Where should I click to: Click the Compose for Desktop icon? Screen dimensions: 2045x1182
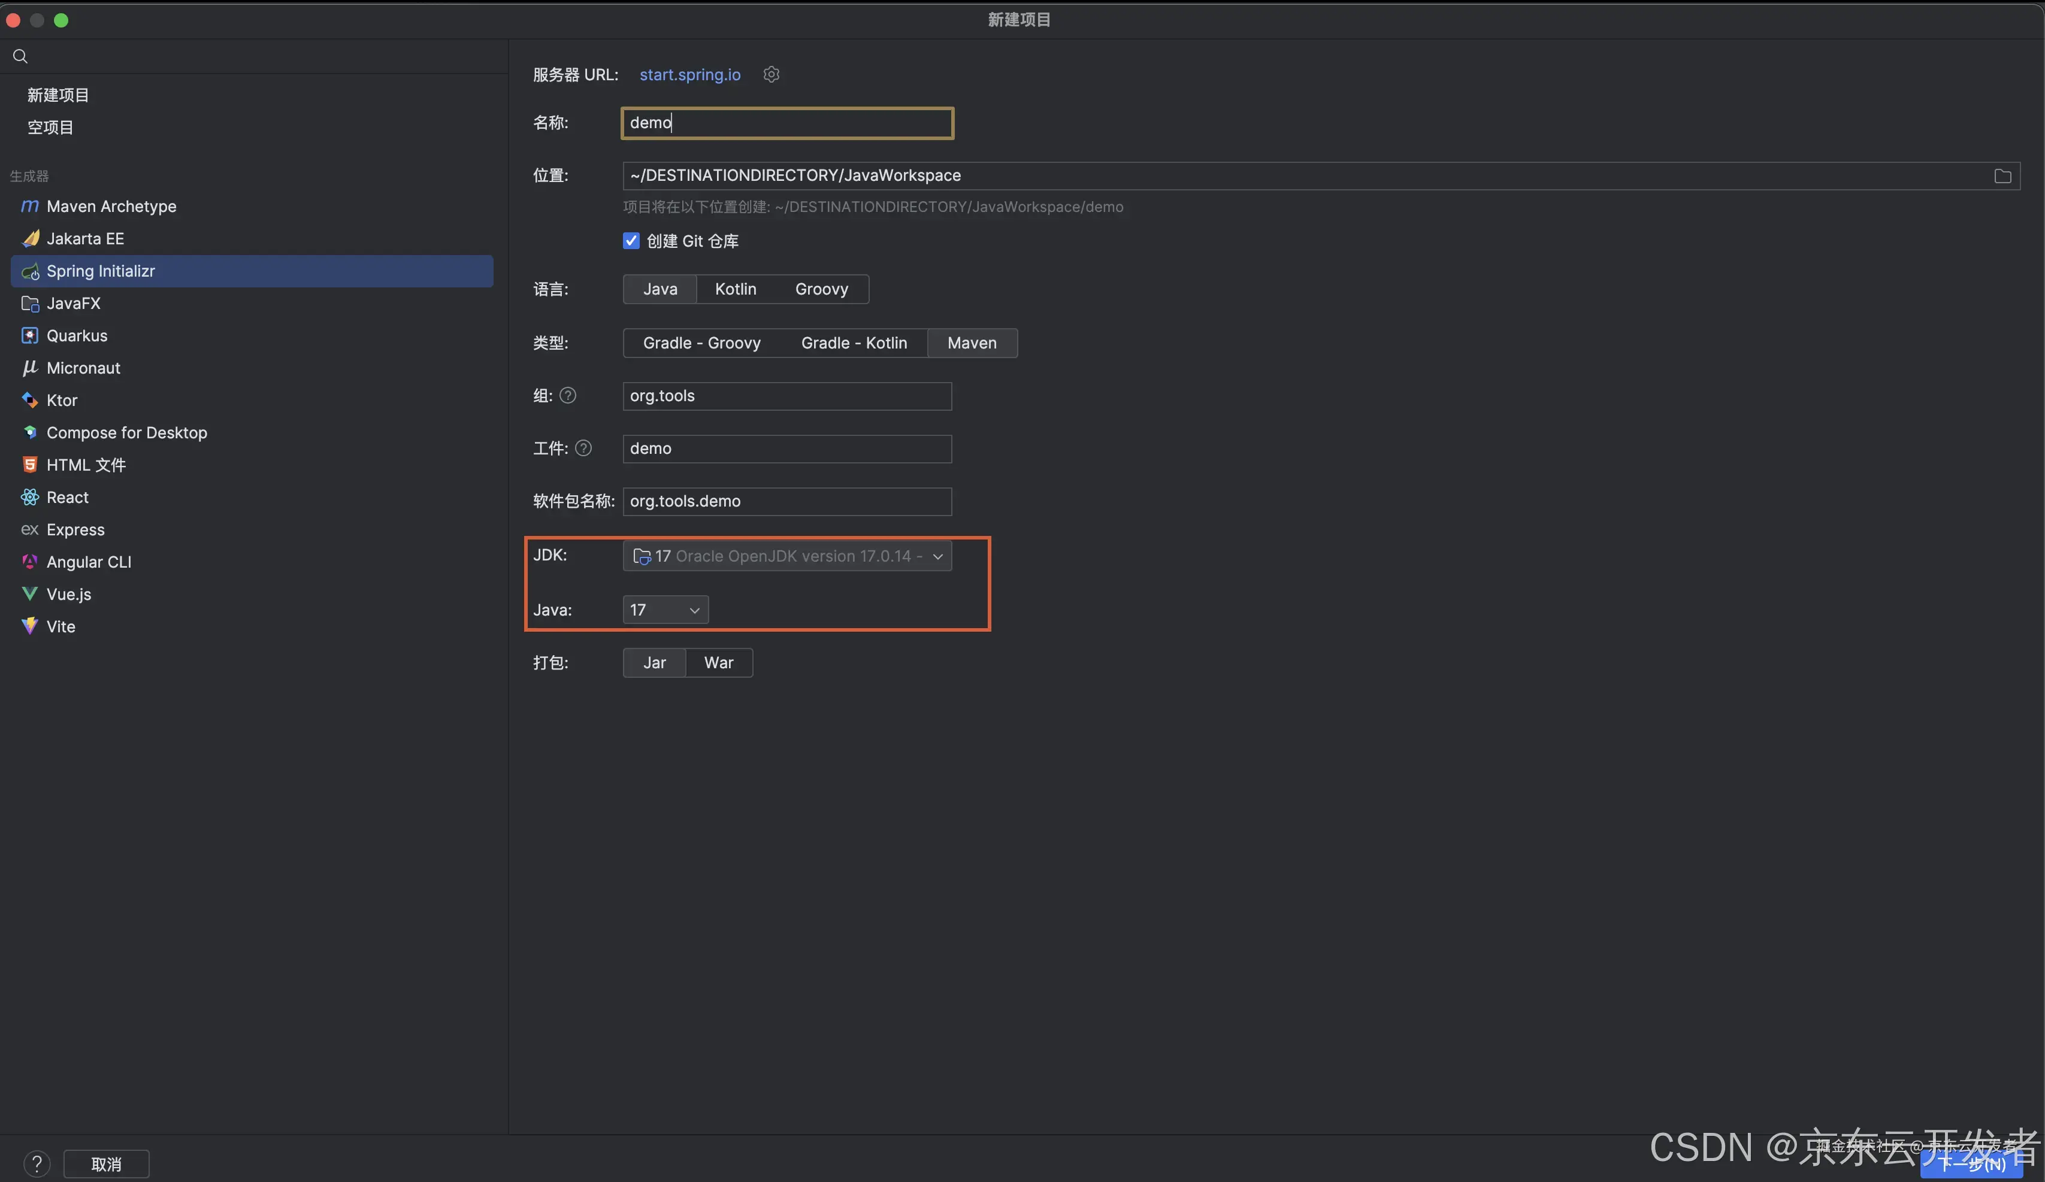(x=30, y=432)
